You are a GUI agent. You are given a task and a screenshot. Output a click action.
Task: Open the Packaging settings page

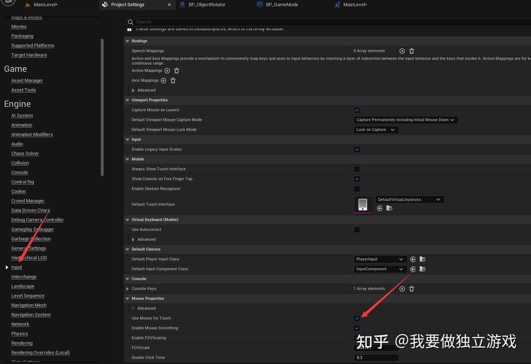click(22, 36)
